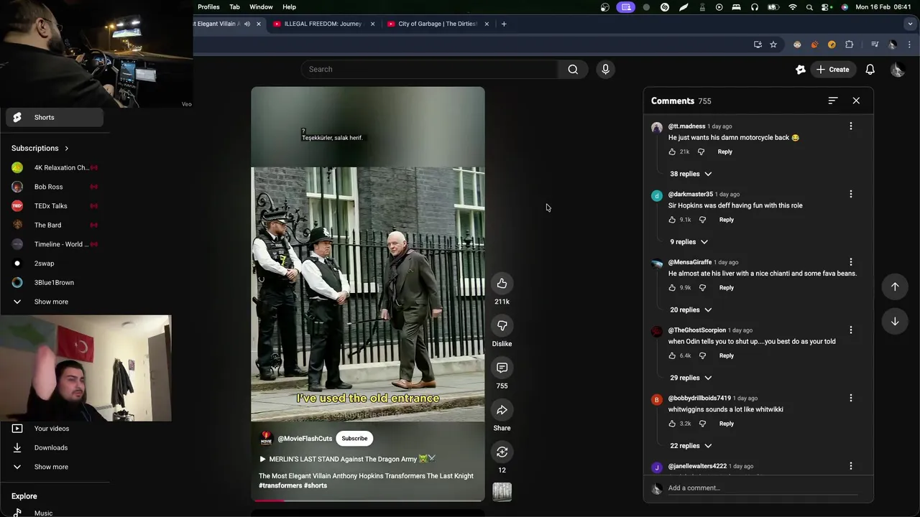Open macOS Control Center icon
920x517 pixels.
pyautogui.click(x=827, y=7)
